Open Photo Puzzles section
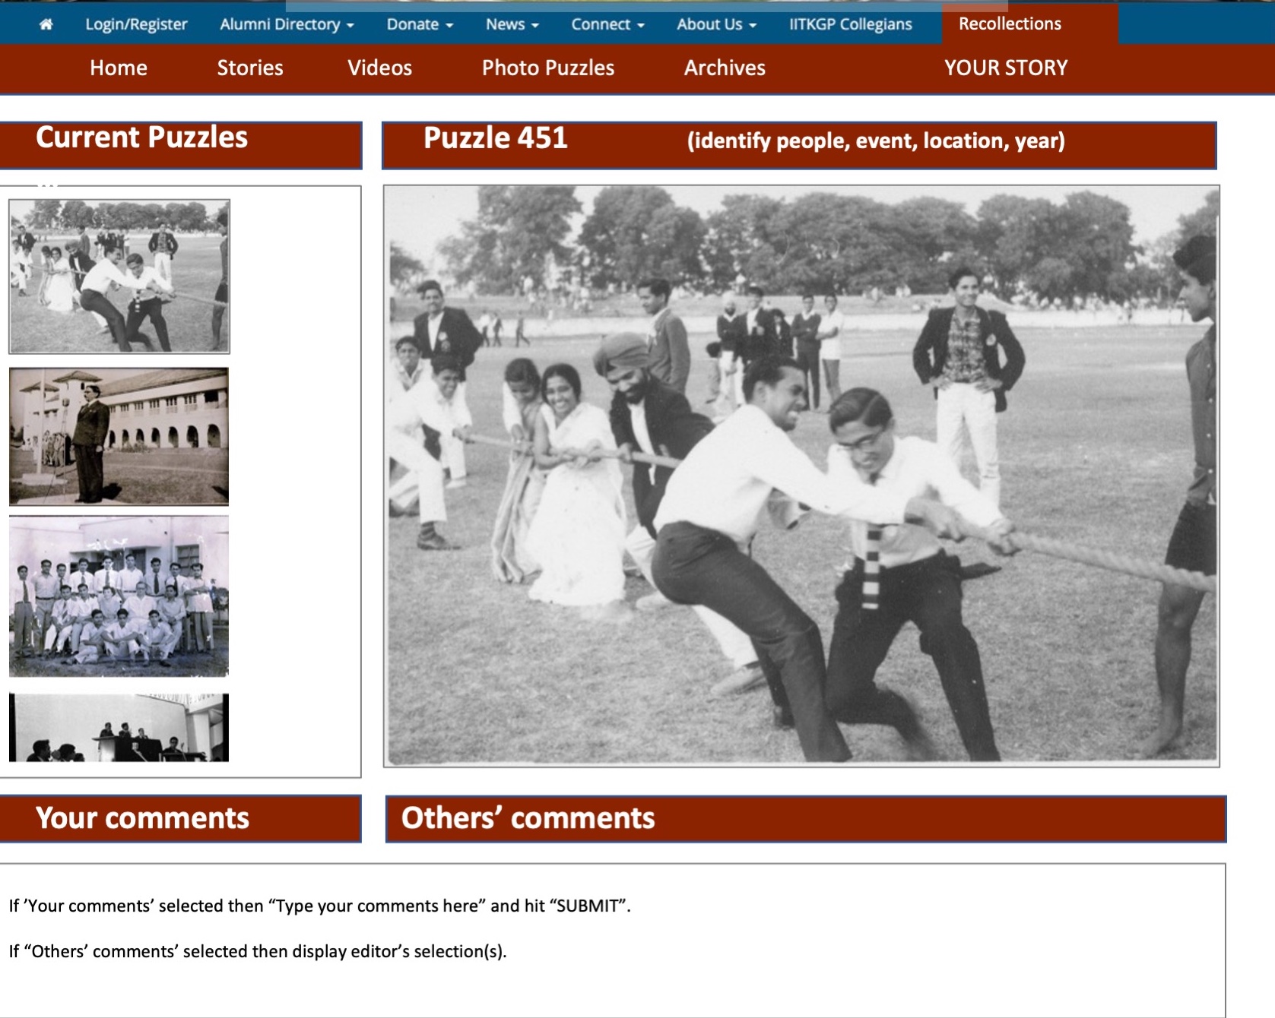Viewport: 1275px width, 1018px height. (548, 68)
